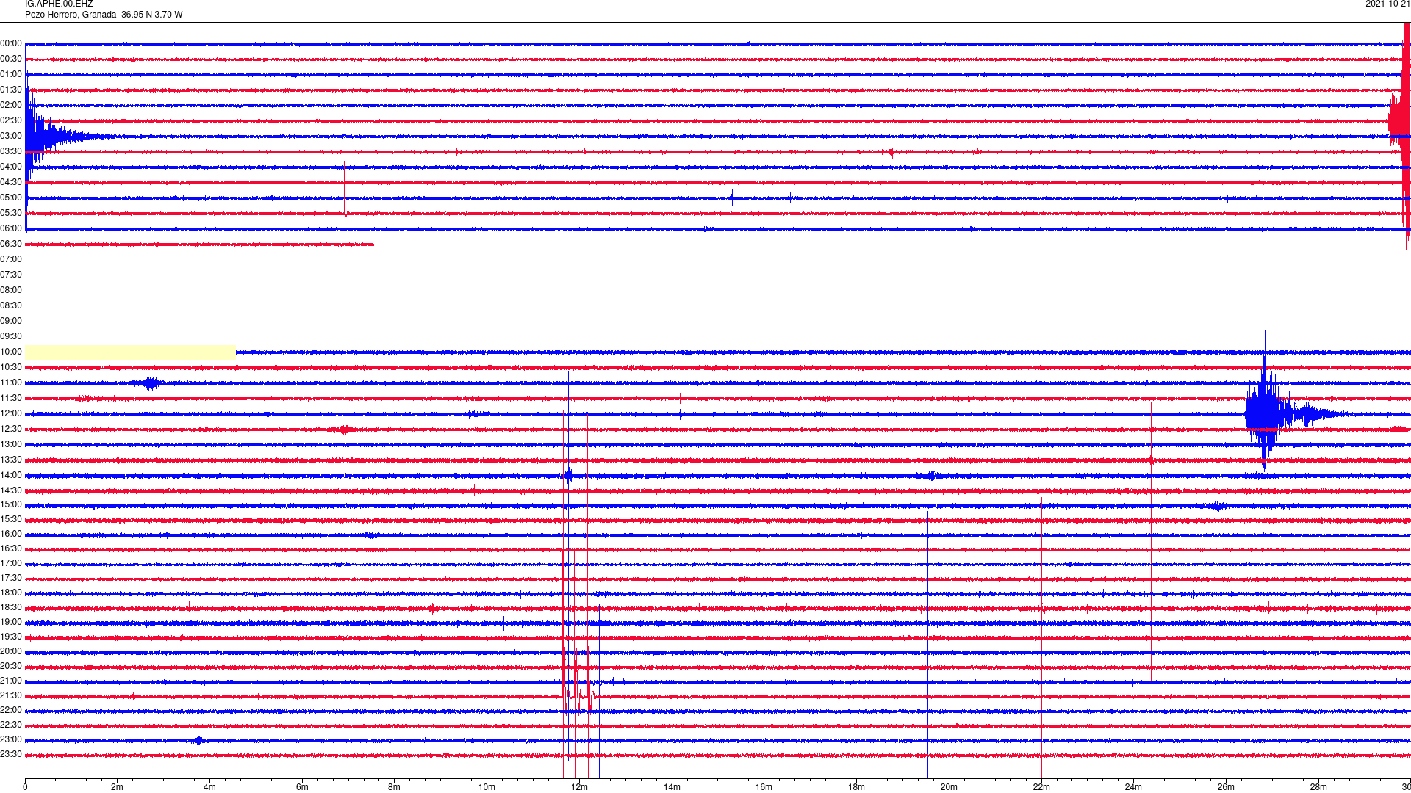Screen dimensions: 1411x793
Task: Click the 12:30 time row label
Action: tap(11, 429)
